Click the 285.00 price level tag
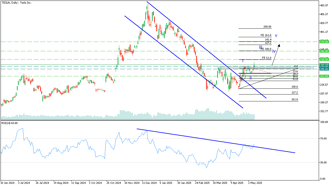This screenshot has height=186, width=332. coord(324,69)
